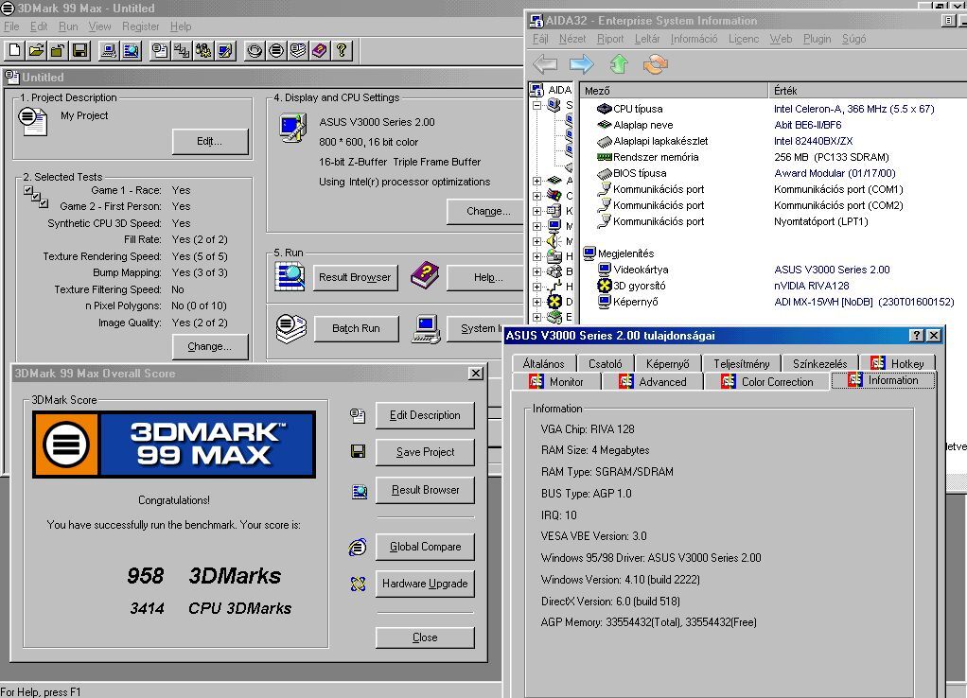Switch to the Teljesítmény tab
The width and height of the screenshot is (967, 698).
(x=741, y=364)
